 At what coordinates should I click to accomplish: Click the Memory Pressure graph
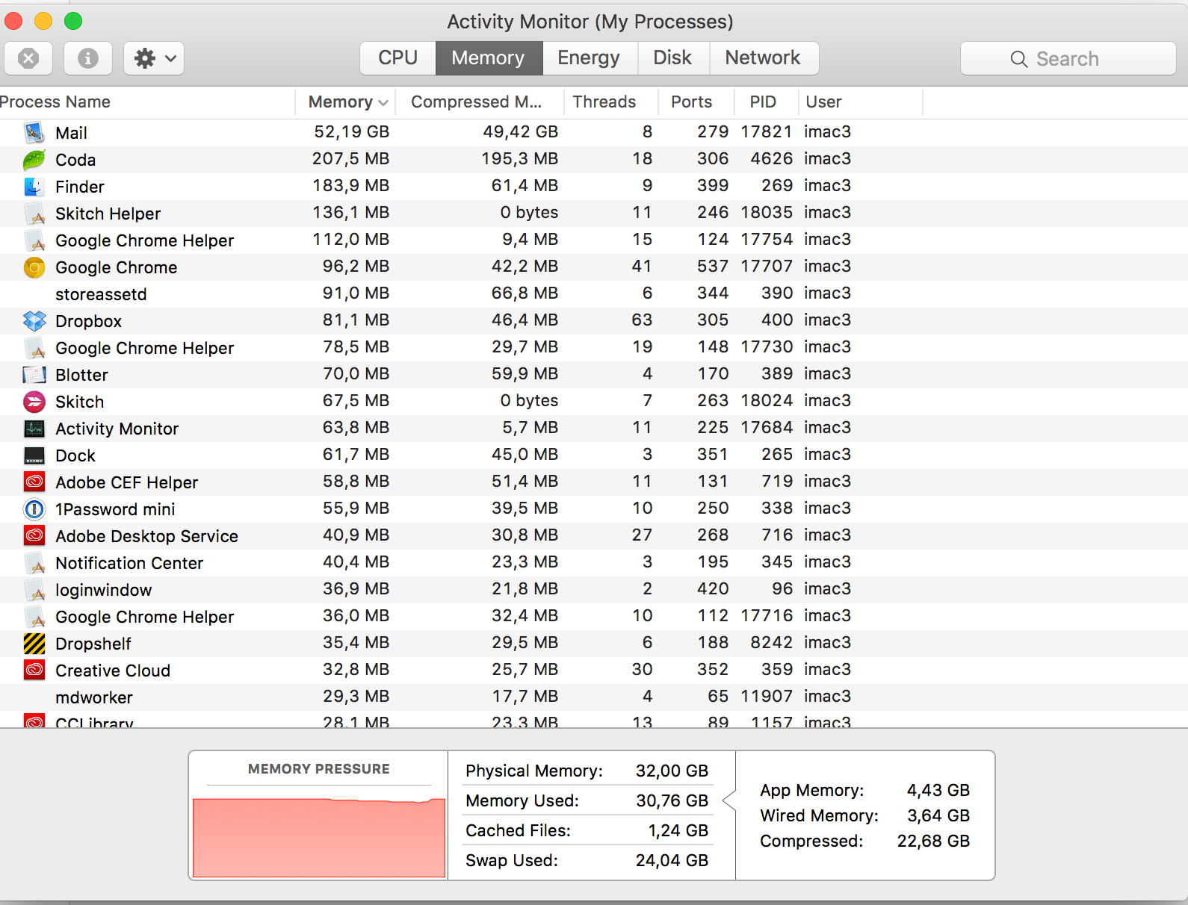(319, 838)
